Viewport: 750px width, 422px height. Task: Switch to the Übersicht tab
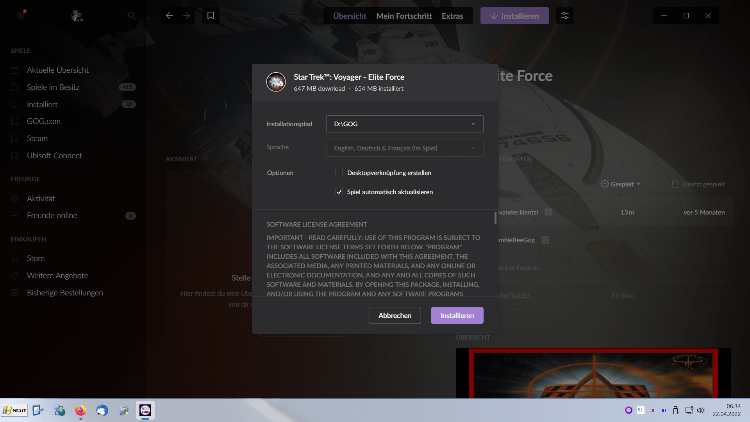pyautogui.click(x=350, y=16)
